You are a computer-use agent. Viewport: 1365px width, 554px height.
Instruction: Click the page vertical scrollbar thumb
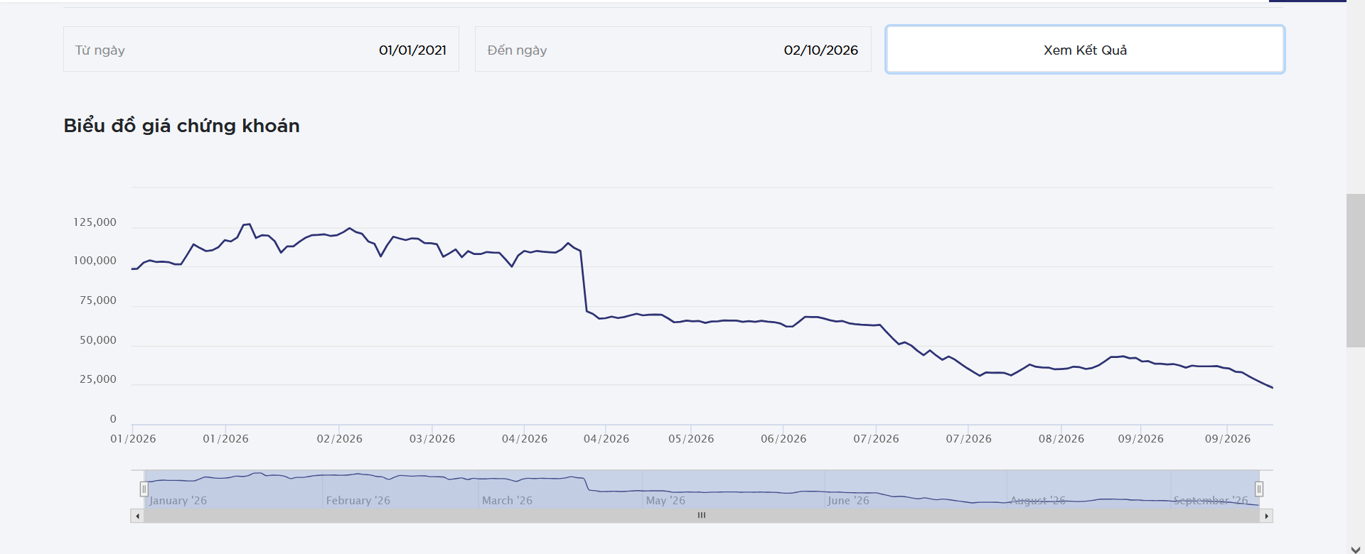[x=1355, y=271]
